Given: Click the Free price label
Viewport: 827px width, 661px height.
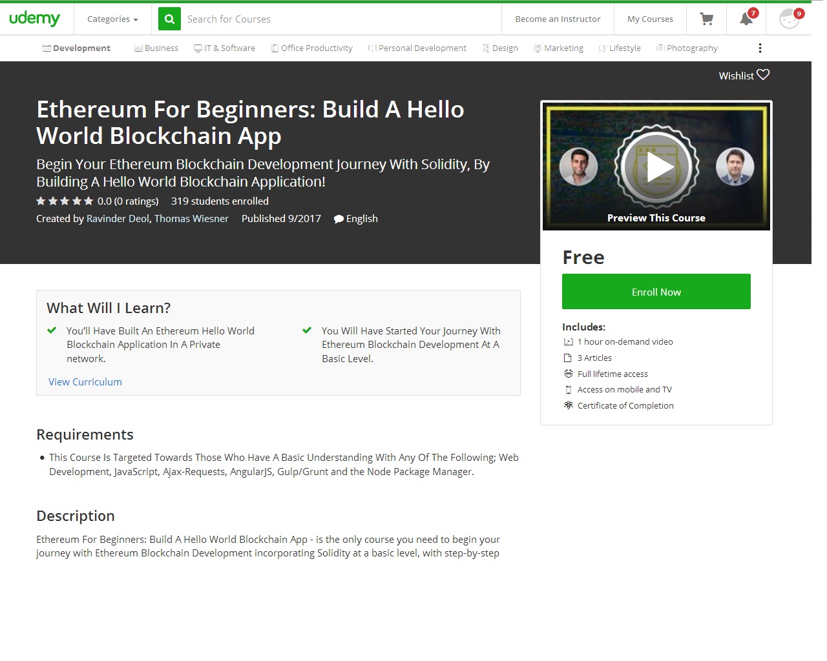Looking at the screenshot, I should pyautogui.click(x=583, y=258).
